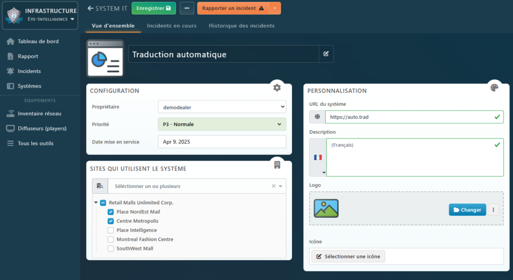This screenshot has width=513, height=280.
Task: Enable the SouthWest Mall checkbox
Action: click(111, 248)
